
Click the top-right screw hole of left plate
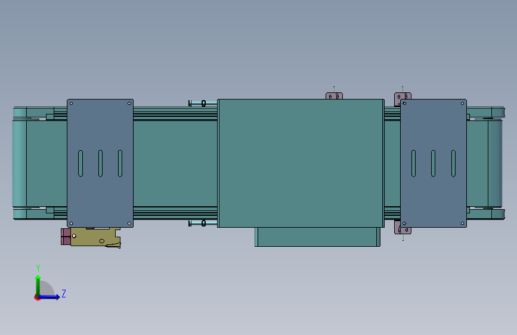coord(129,103)
